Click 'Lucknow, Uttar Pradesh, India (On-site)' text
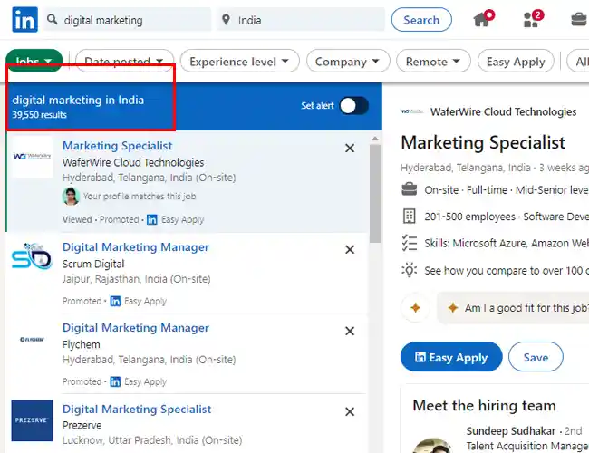Screen dimensions: 589x453 (x=152, y=440)
